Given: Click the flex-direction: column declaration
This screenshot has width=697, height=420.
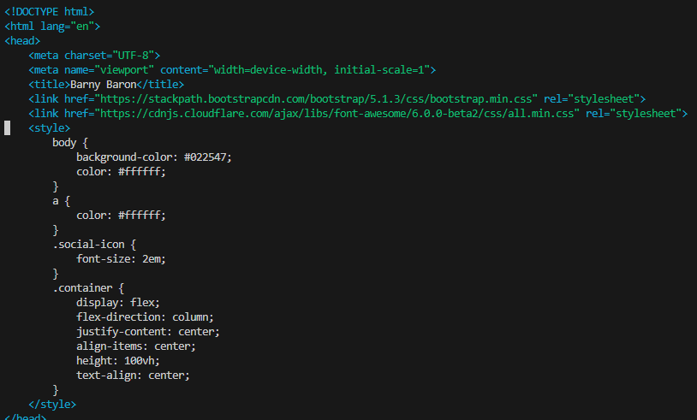Looking at the screenshot, I should point(145,317).
